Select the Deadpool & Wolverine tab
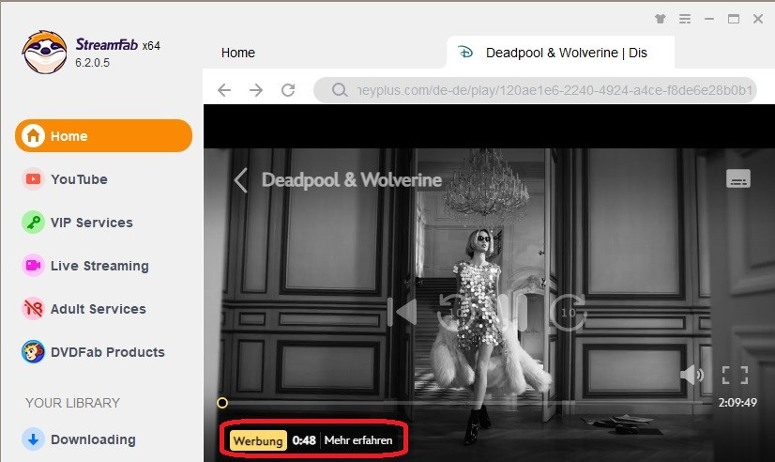Viewport: 775px width, 462px height. [565, 53]
